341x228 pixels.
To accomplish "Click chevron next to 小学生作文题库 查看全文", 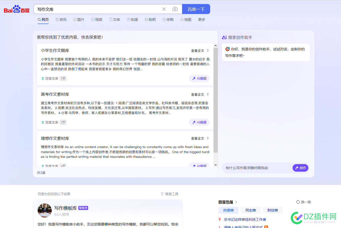I will click(x=208, y=50).
